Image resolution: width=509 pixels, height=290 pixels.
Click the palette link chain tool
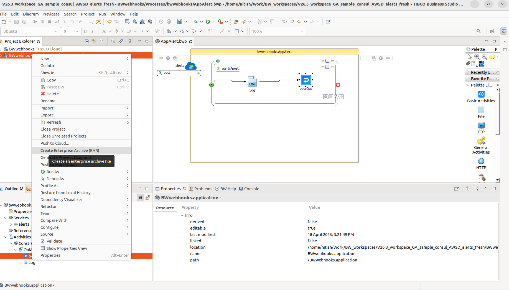[468, 63]
